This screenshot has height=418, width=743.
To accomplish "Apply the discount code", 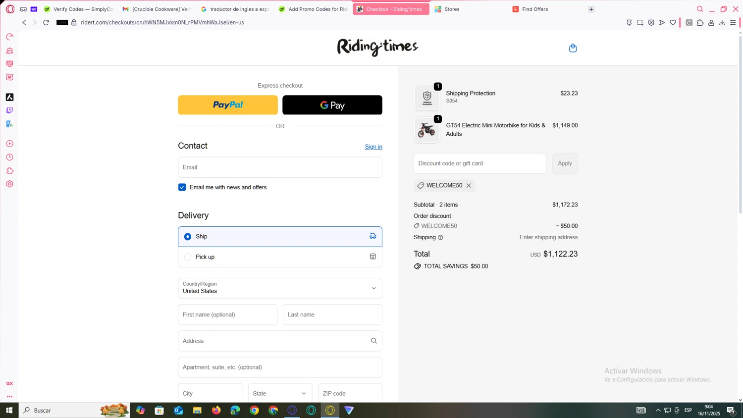I will [x=565, y=163].
